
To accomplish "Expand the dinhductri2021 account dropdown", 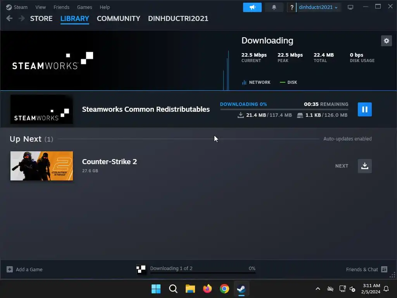I will (318, 7).
